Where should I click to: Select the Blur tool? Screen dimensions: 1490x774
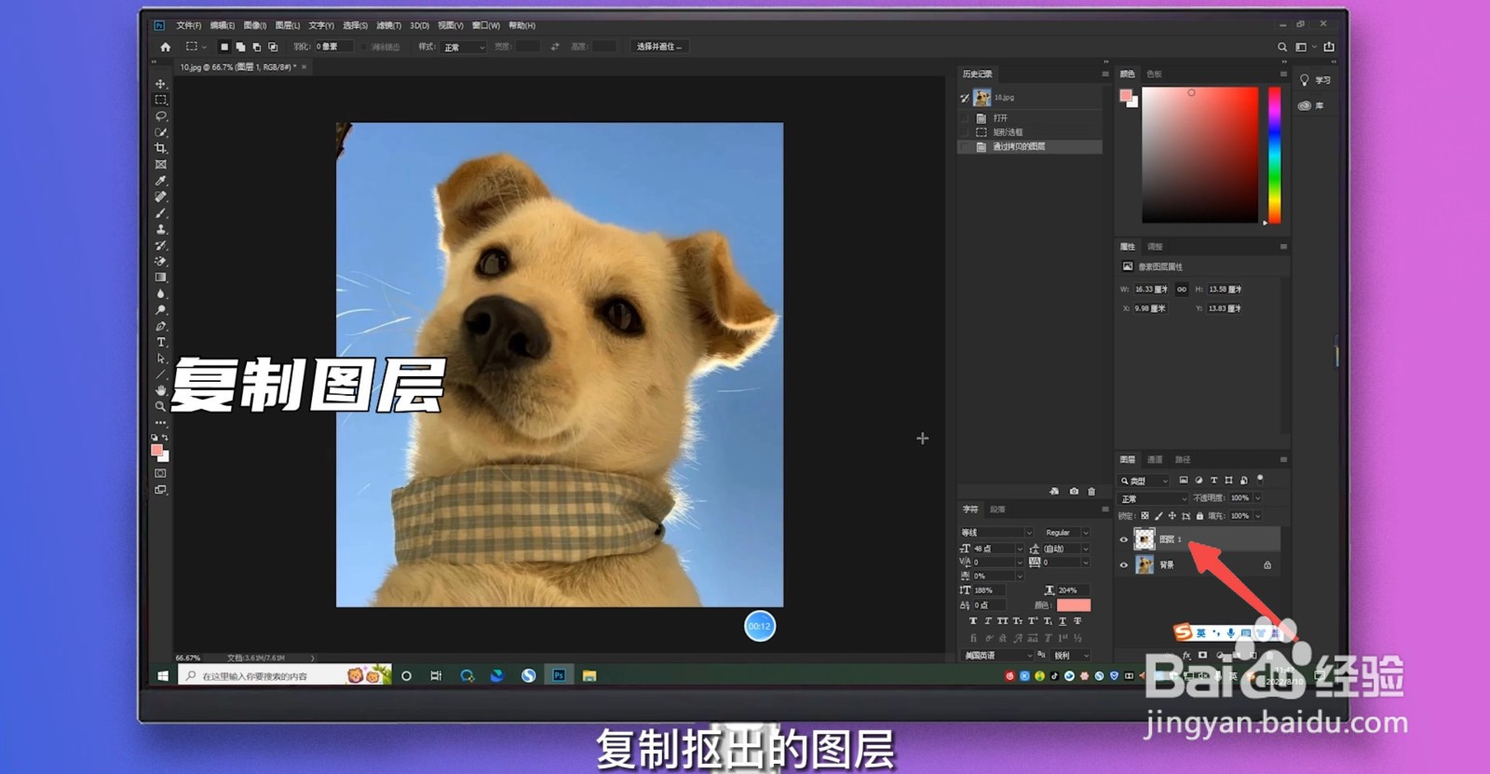pyautogui.click(x=160, y=293)
